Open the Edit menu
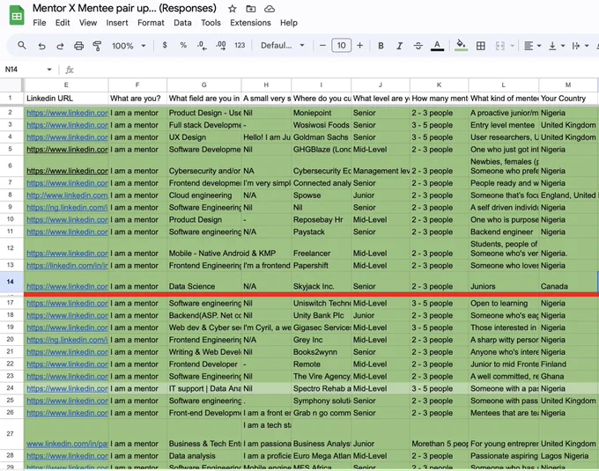The height and width of the screenshot is (471, 599). 63,23
